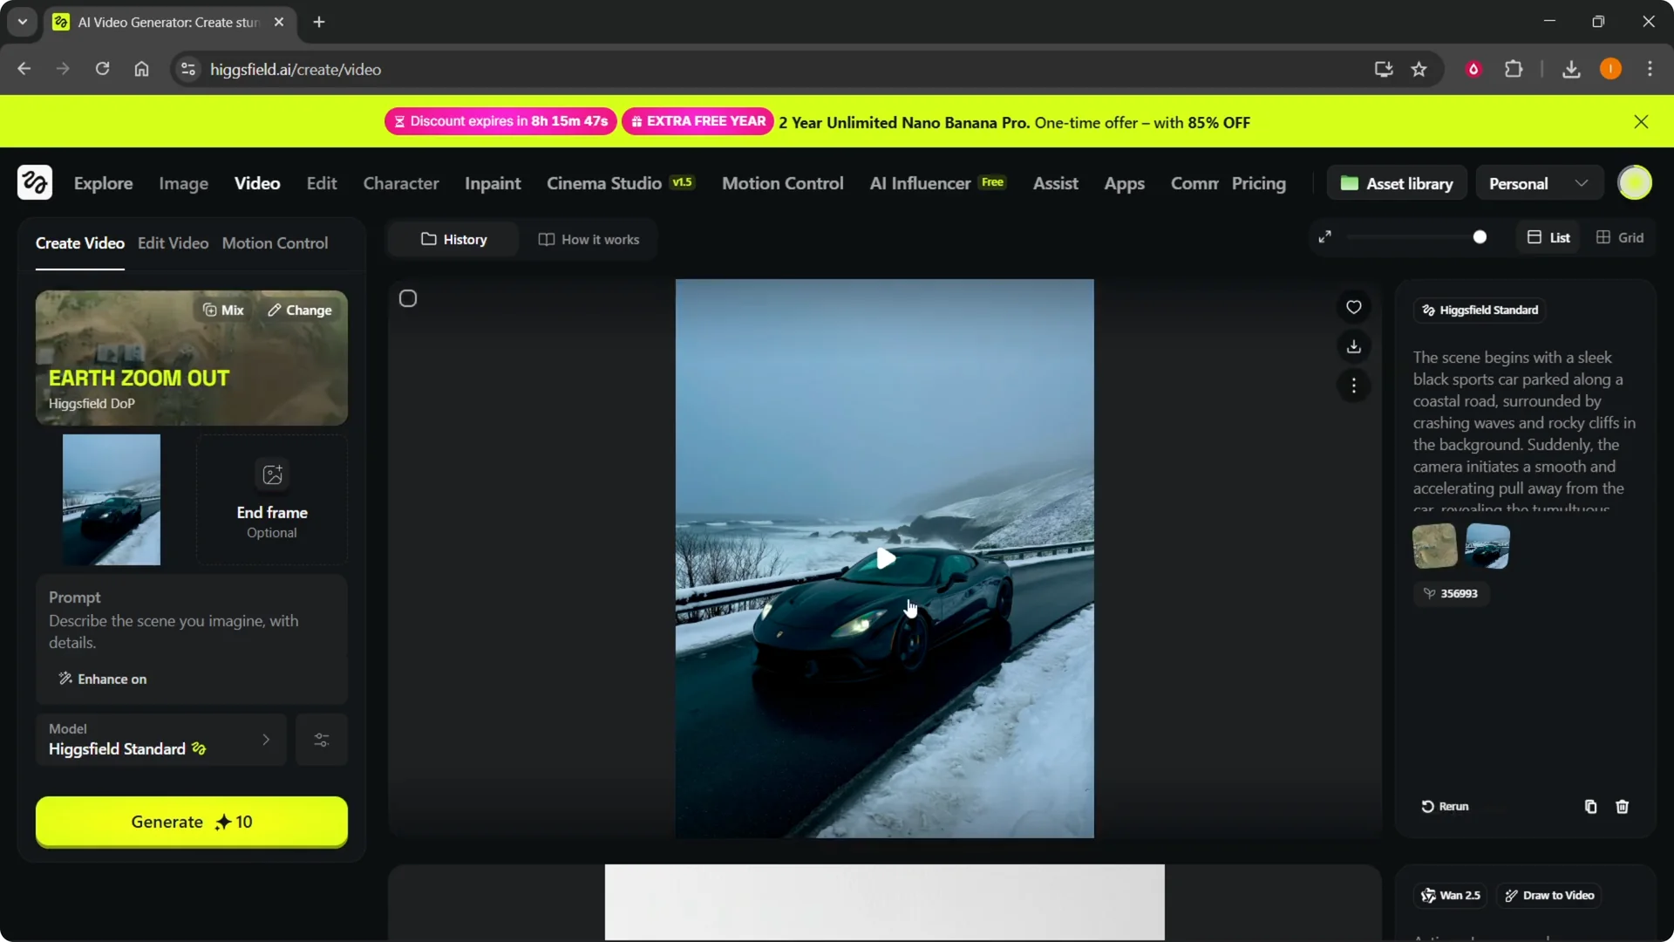Expand the video preview with the fullscreen arrows icon
The height and width of the screenshot is (942, 1674).
1325,236
